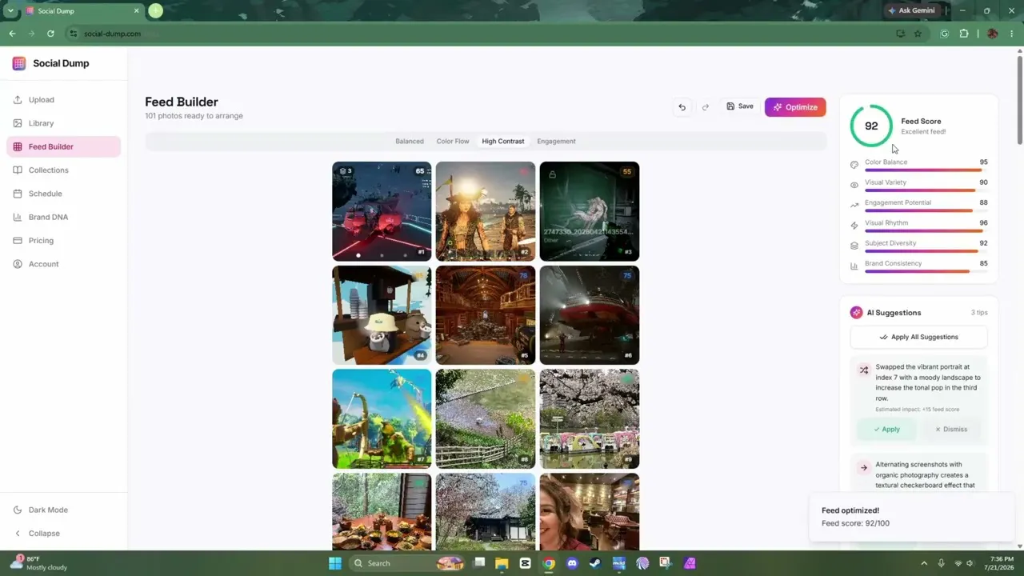The width and height of the screenshot is (1024, 576).
Task: Open the Chrome profile avatar
Action: [x=993, y=34]
